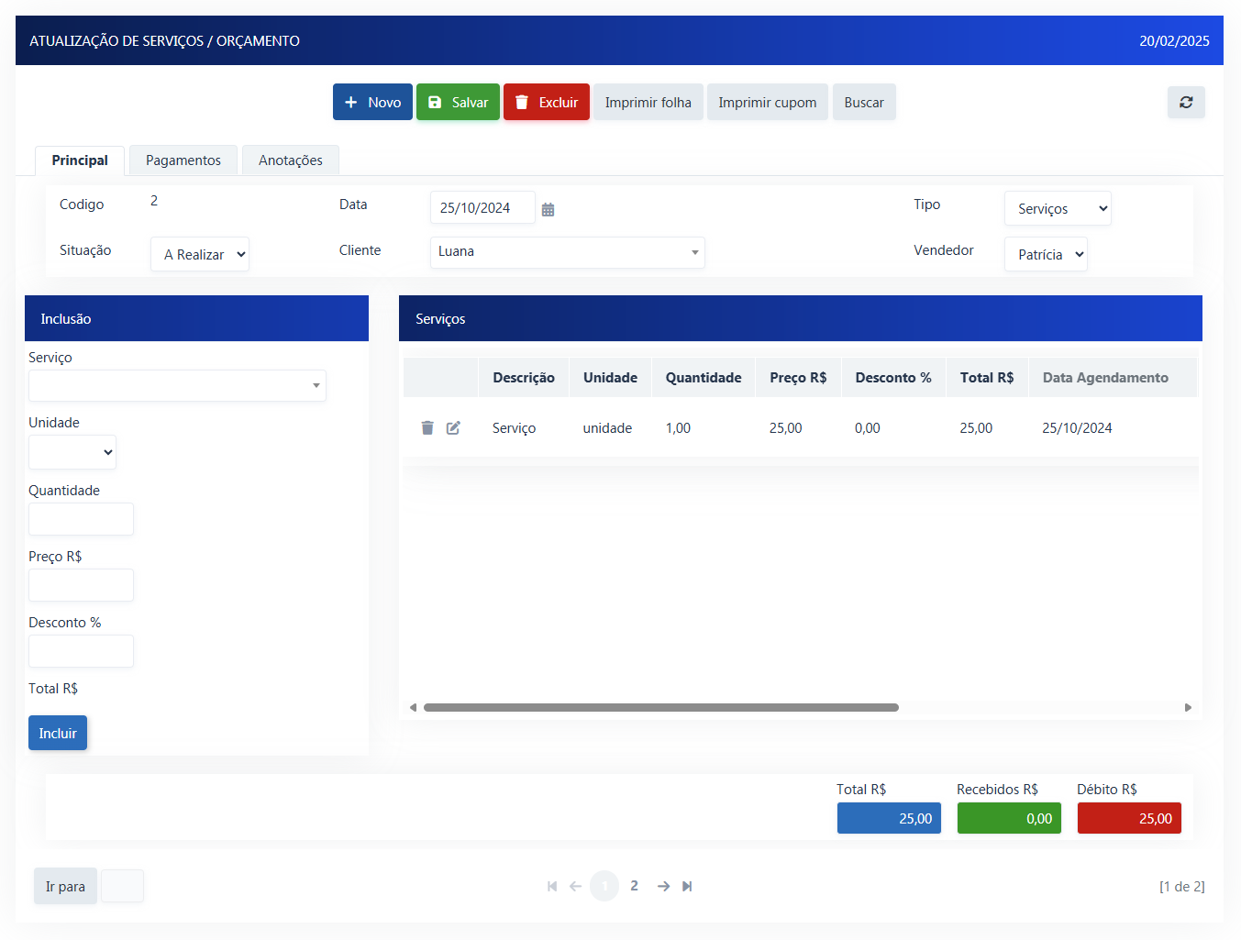The image size is (1241, 940).
Task: Click the Unidade column header
Action: click(610, 378)
